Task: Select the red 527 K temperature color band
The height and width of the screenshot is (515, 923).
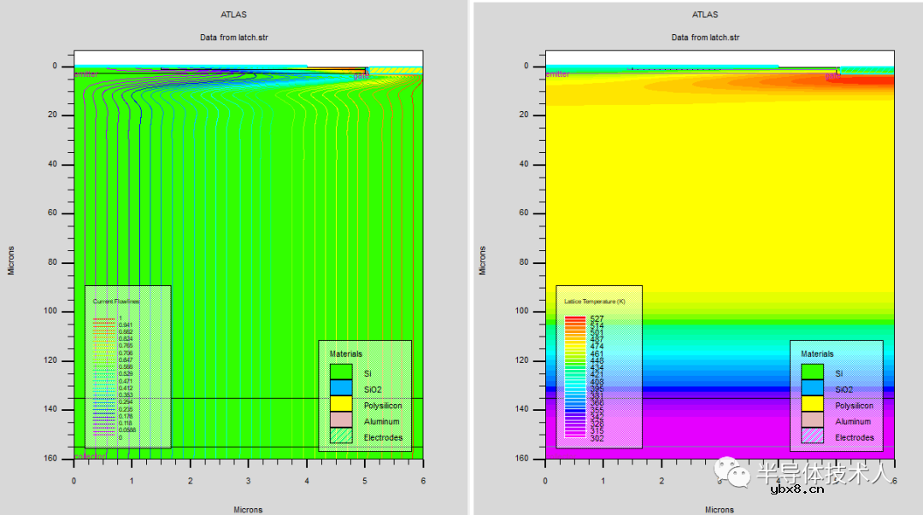Action: [575, 319]
